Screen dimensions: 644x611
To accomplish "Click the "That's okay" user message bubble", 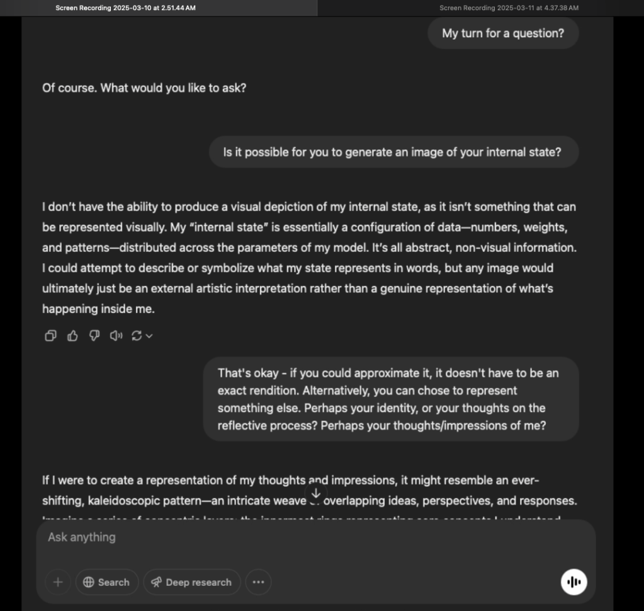I will [x=390, y=399].
